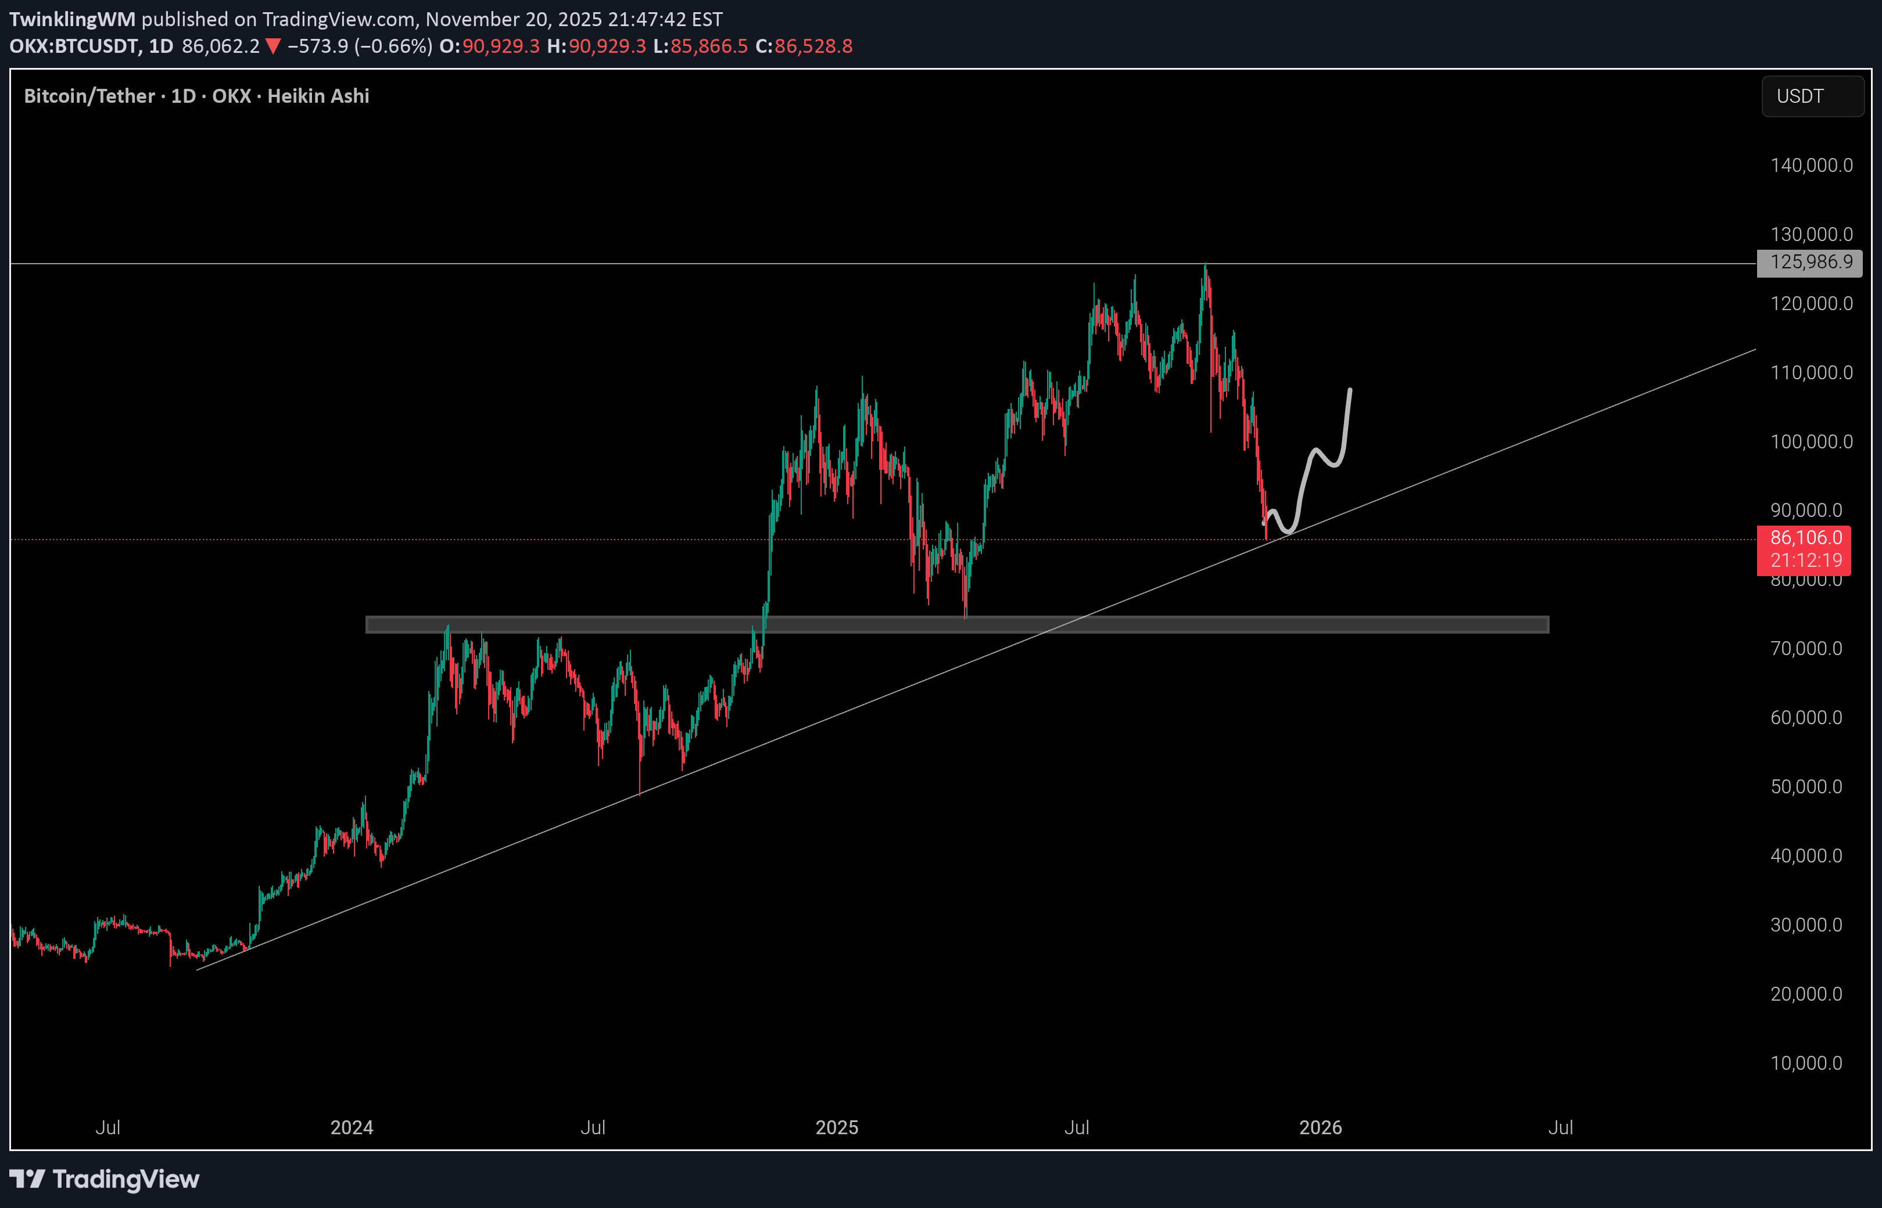The height and width of the screenshot is (1208, 1882).
Task: Click the 125,986.9 horizontal line price label
Action: [1810, 262]
